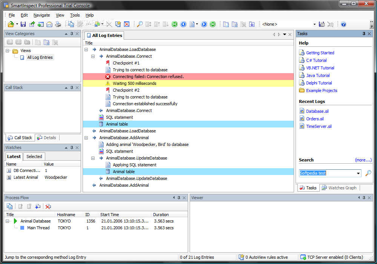The image size is (377, 264).
Task: Open the recent log TimeServer.sil
Action: tap(319, 126)
